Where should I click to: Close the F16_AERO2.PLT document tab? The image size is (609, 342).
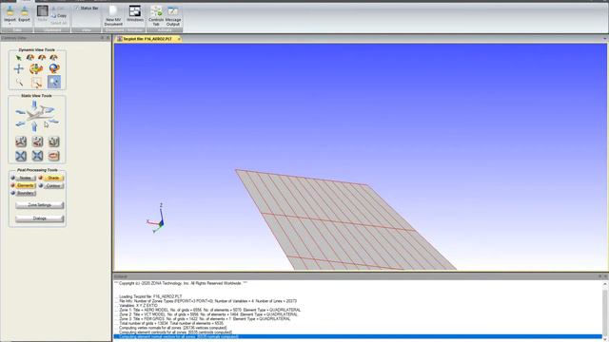point(179,39)
